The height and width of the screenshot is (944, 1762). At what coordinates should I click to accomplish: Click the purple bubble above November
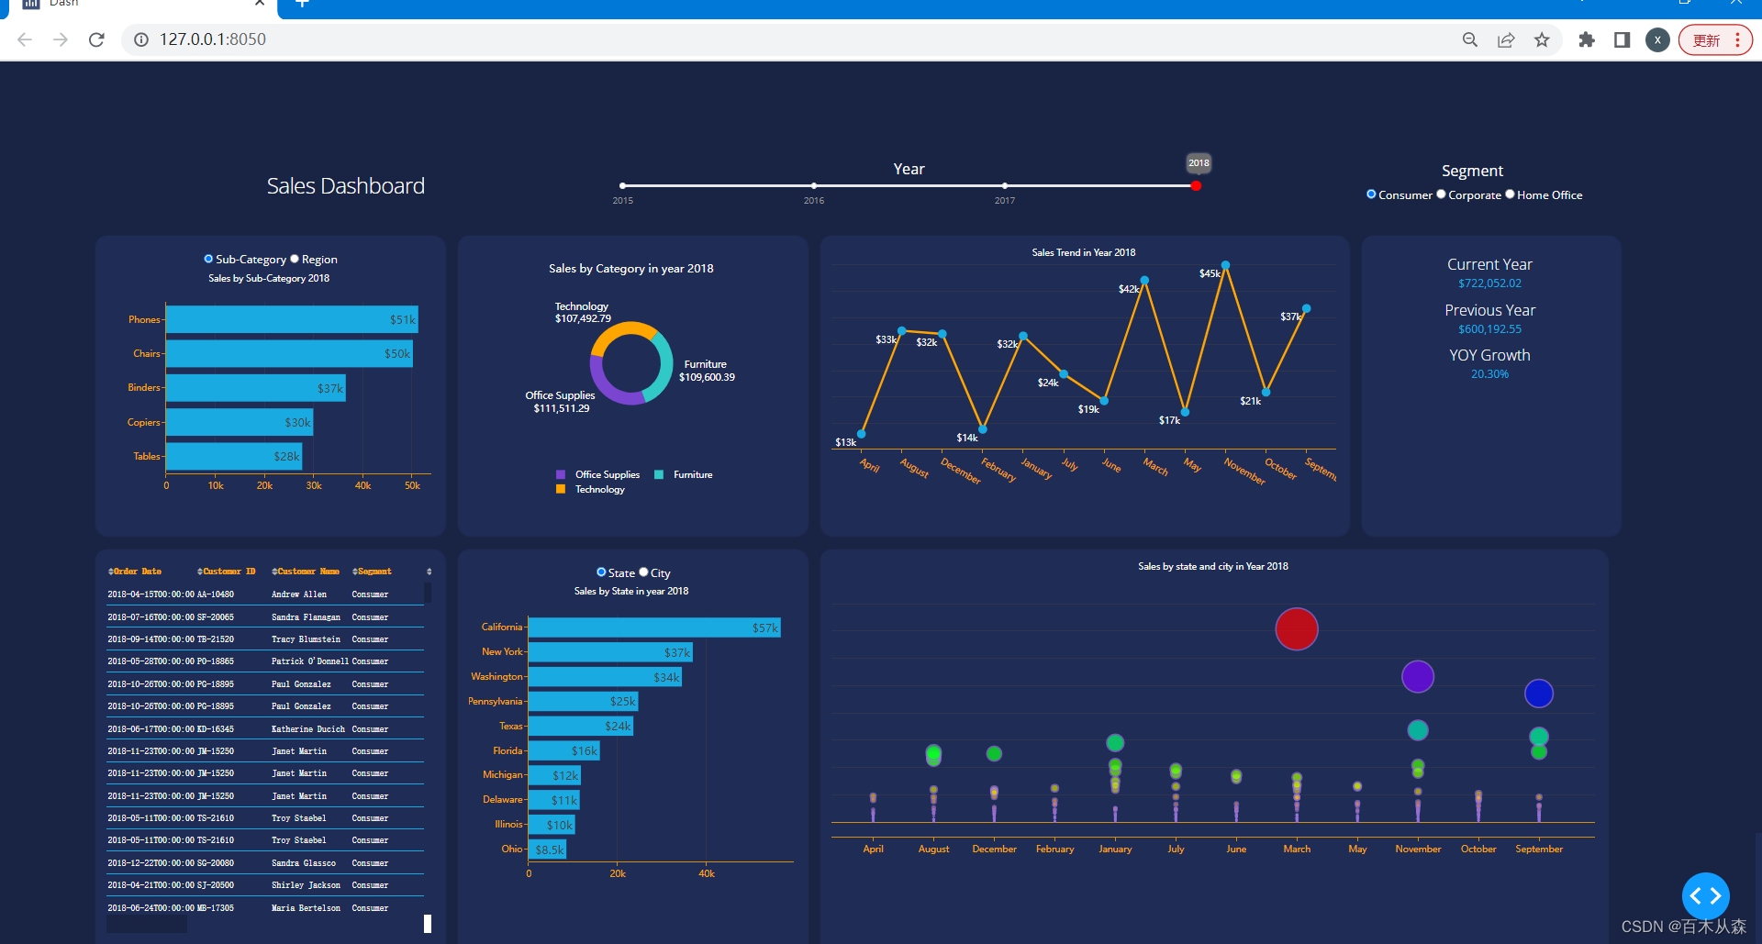[1418, 677]
